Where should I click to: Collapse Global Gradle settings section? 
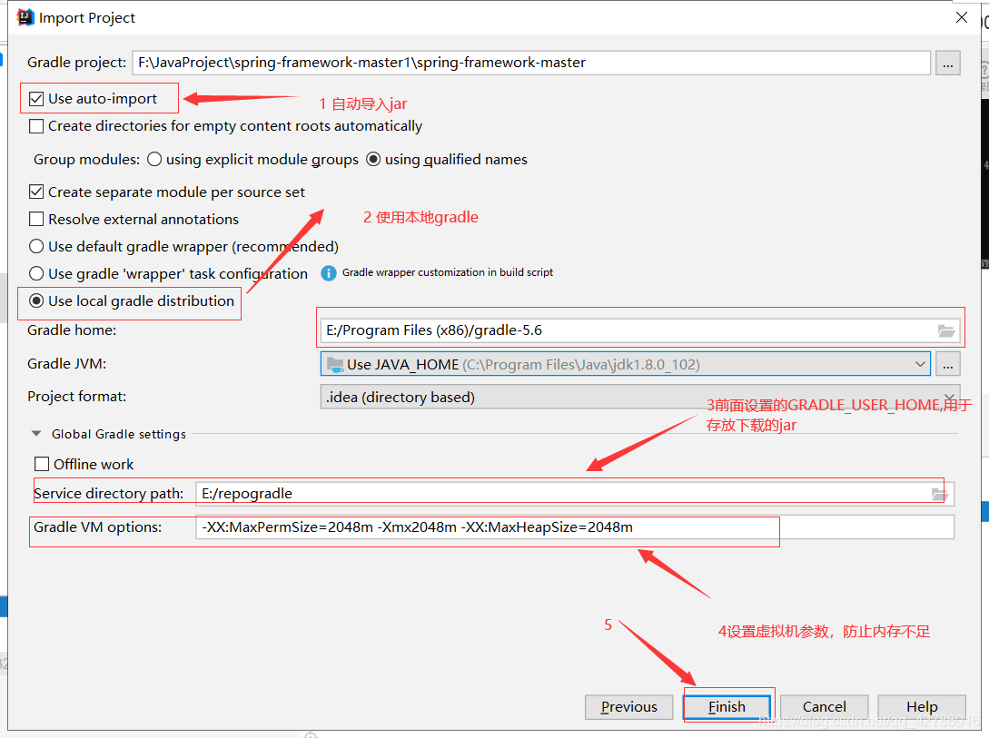point(36,434)
